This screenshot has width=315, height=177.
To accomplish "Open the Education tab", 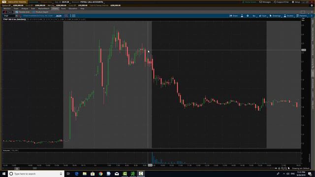I will [x=73, y=9].
